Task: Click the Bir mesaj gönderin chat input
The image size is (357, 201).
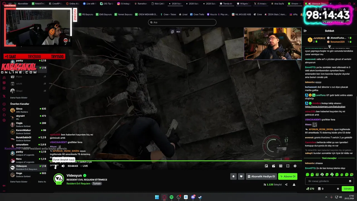Action: tap(329, 181)
